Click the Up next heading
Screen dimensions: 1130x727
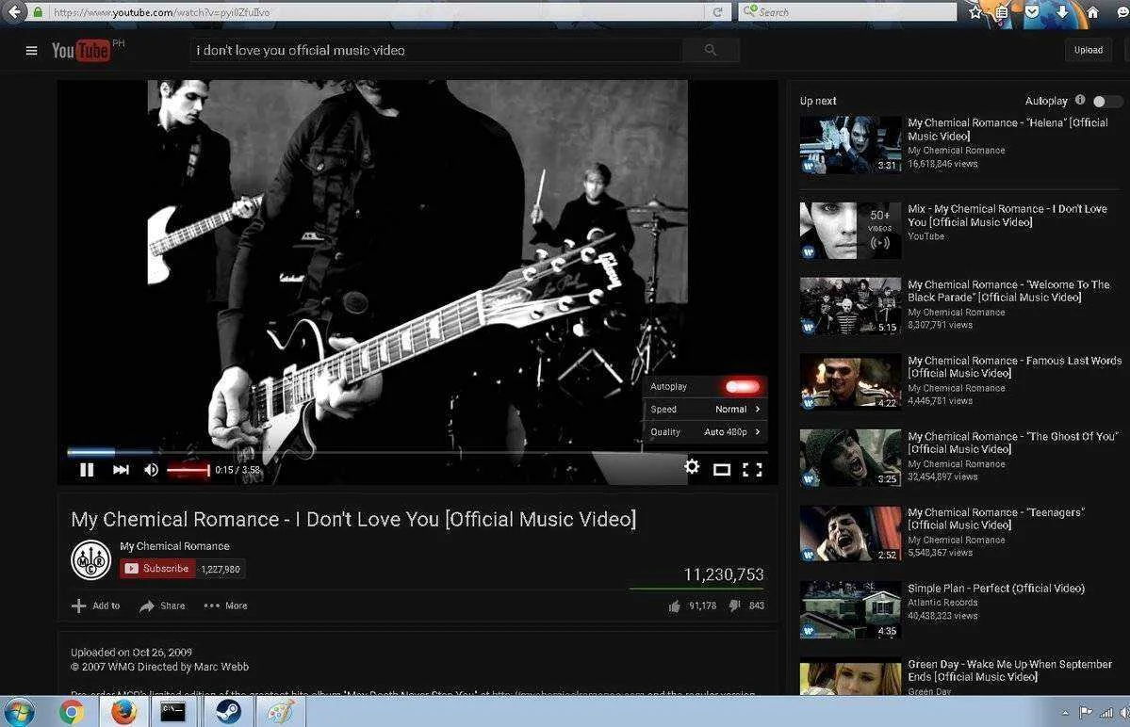(x=818, y=101)
